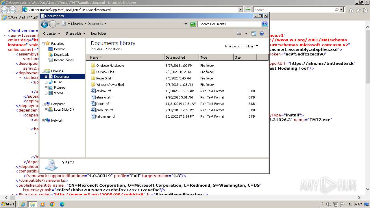Image resolution: width=370 pixels, height=208 pixels.
Task: Click the taskbar clock
Action: [x=355, y=204]
